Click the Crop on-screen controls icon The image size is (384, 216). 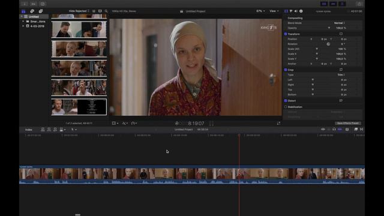[x=341, y=70]
